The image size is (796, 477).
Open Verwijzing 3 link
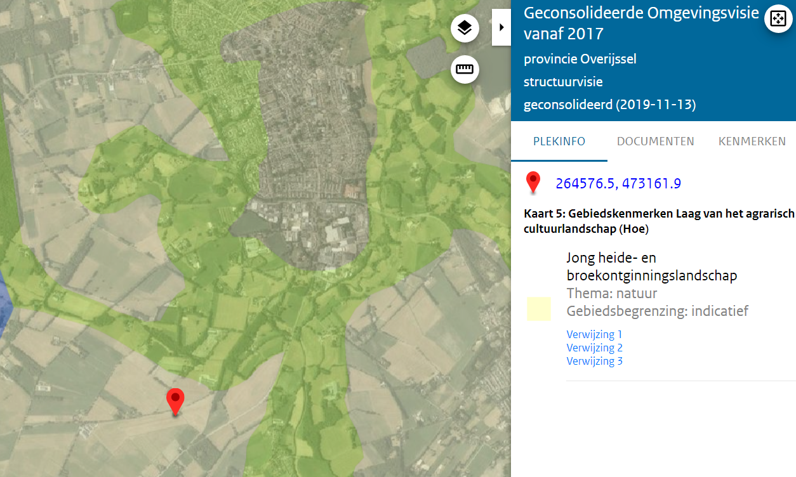click(594, 361)
